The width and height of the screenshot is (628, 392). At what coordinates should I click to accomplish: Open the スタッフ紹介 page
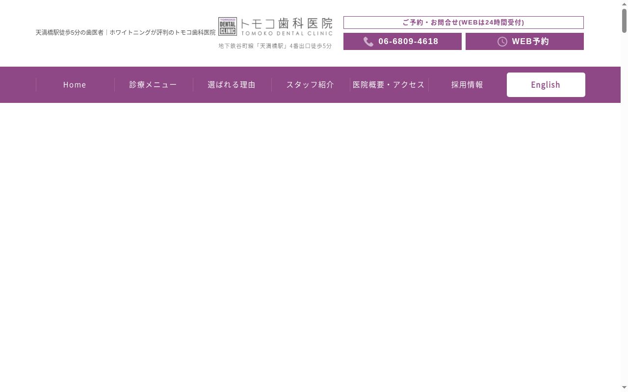tap(310, 85)
